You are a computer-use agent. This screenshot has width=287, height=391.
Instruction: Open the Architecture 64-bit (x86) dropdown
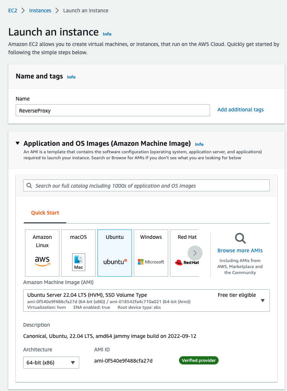51,363
